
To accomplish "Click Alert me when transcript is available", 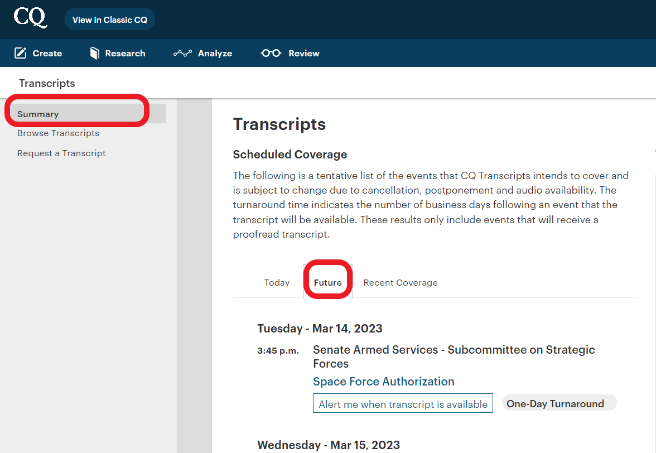I will click(x=403, y=404).
